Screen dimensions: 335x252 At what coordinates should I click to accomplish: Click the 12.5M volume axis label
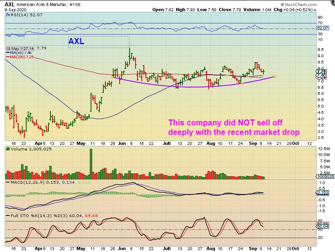[x=324, y=149]
